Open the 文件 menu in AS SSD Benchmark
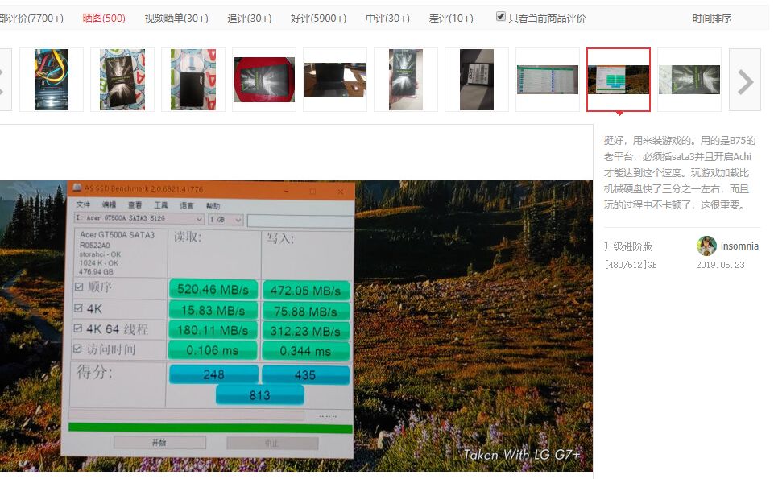The image size is (774, 479). tap(83, 204)
